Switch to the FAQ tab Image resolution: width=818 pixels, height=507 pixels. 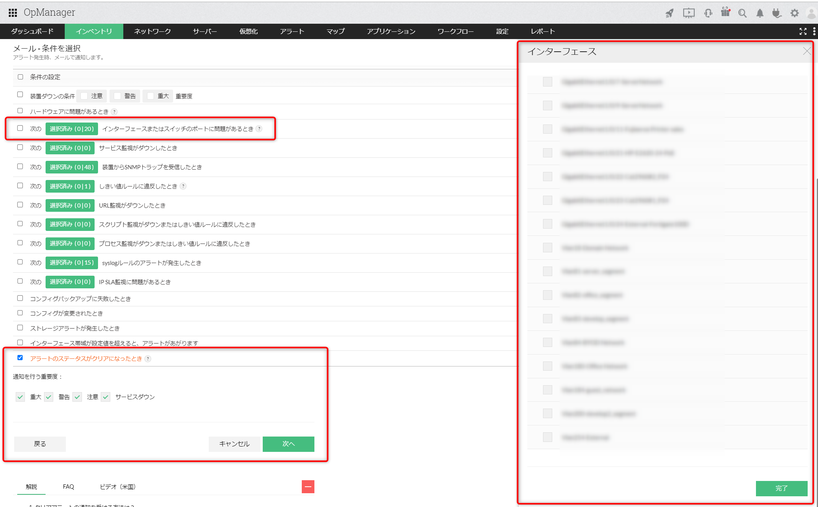click(69, 487)
